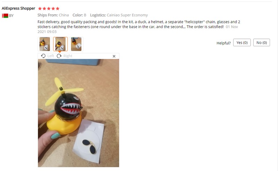Click the enlarged duck toy photo
This screenshot has width=278, height=171.
pos(79,113)
